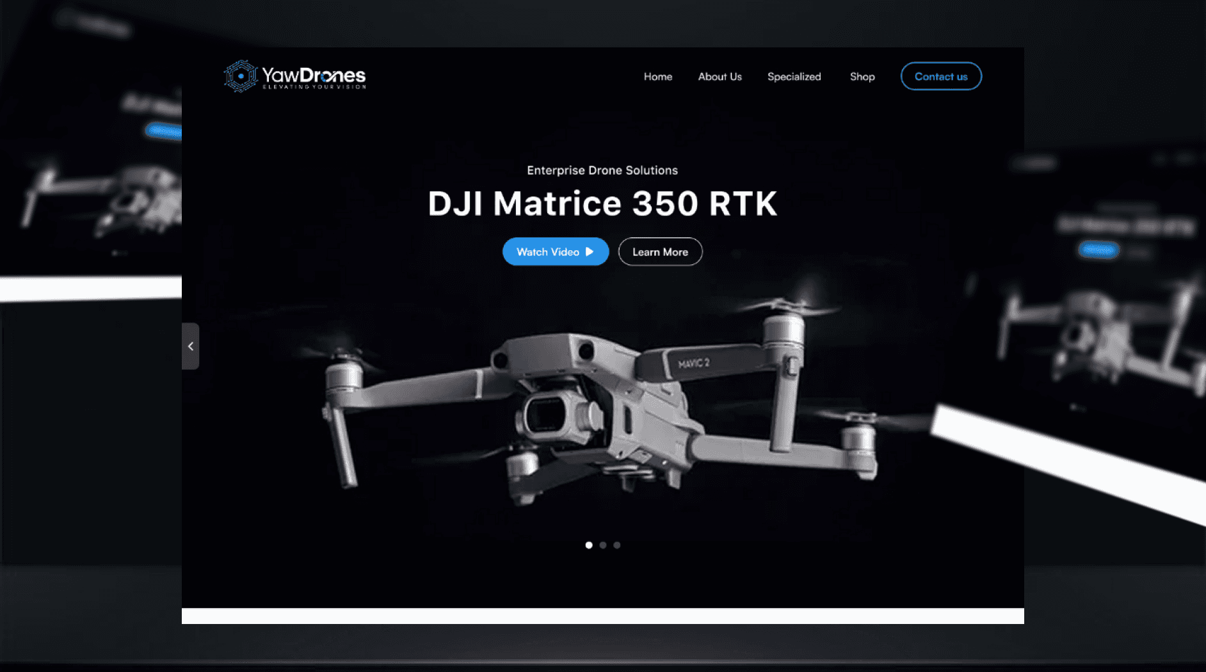This screenshot has width=1206, height=672.
Task: Open the Home nav link
Action: click(657, 76)
